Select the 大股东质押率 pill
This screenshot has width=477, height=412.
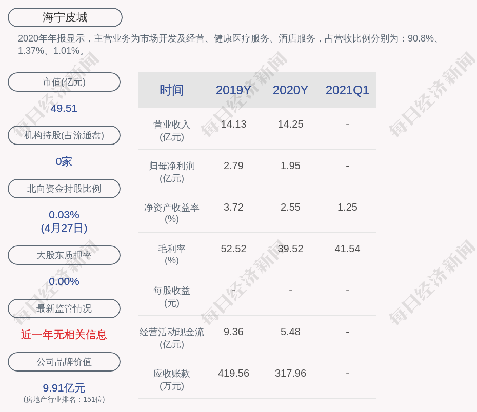pyautogui.click(x=64, y=255)
